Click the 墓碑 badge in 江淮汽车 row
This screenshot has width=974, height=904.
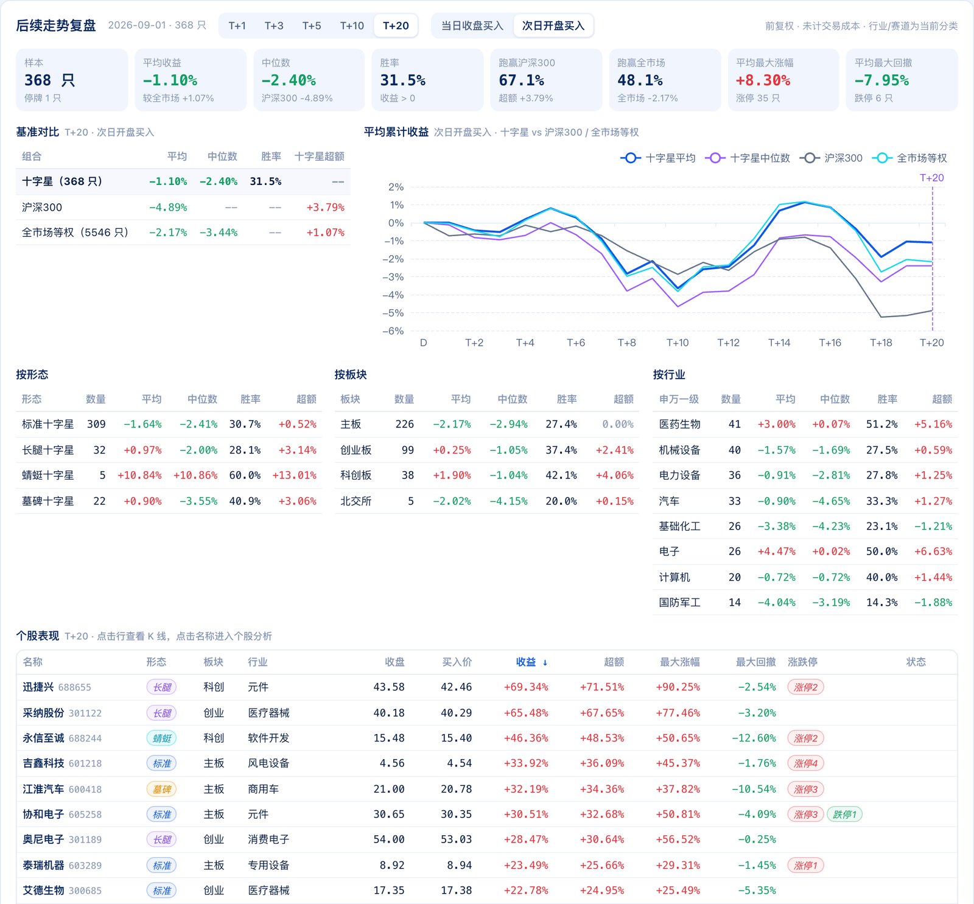click(161, 790)
